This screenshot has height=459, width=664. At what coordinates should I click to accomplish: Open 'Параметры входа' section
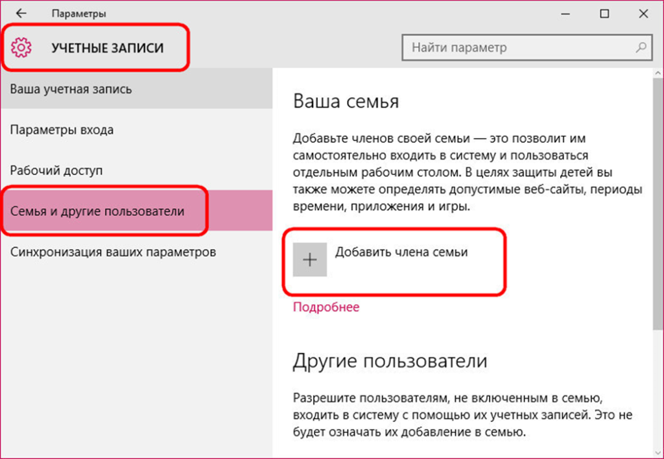[136, 130]
